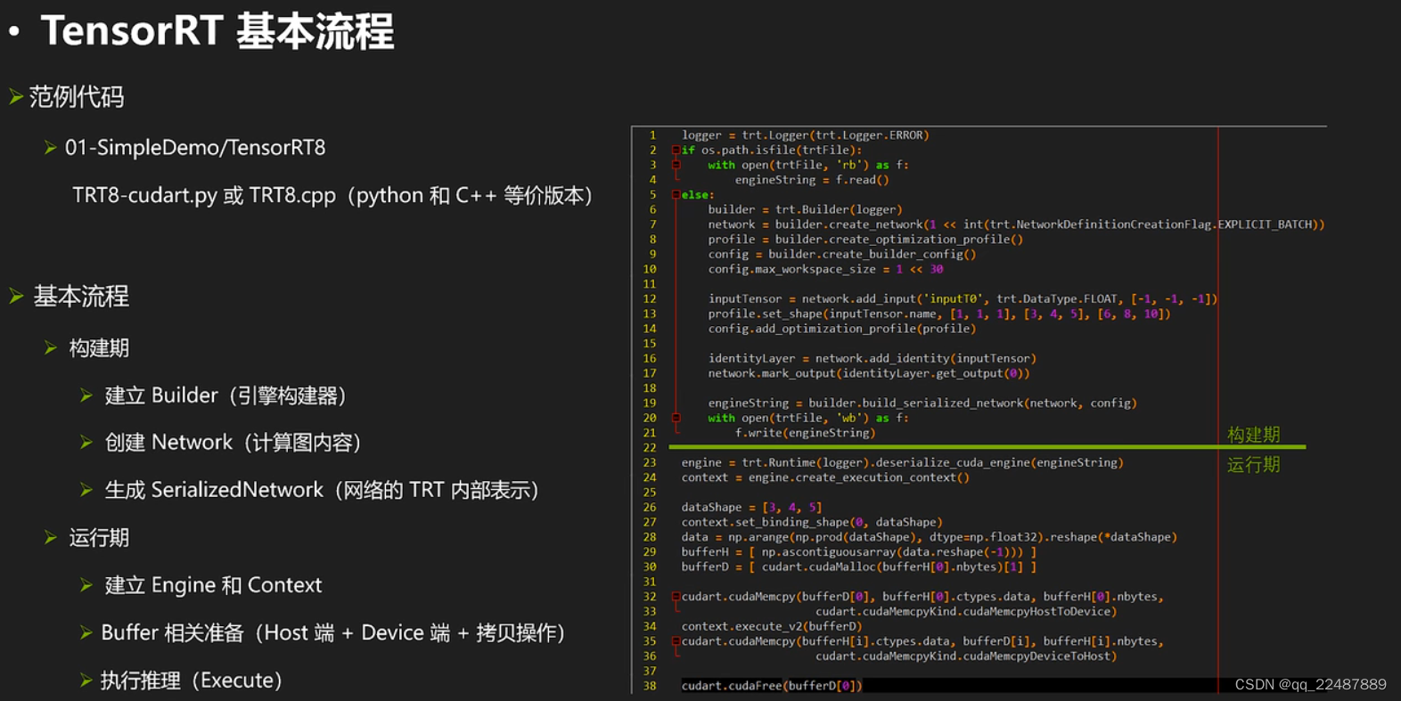Click code line 'config.max_workspace_size = 1 << 30'
This screenshot has width=1401, height=701.
coord(825,269)
